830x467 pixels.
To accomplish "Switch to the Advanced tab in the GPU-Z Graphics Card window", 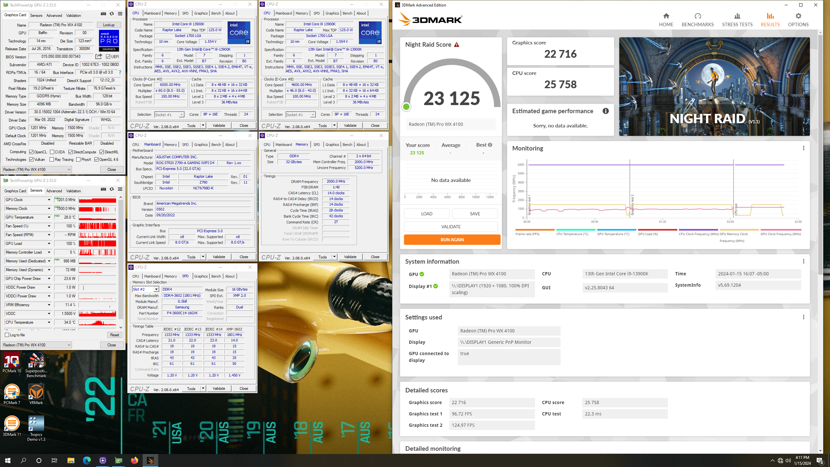I will pyautogui.click(x=54, y=16).
